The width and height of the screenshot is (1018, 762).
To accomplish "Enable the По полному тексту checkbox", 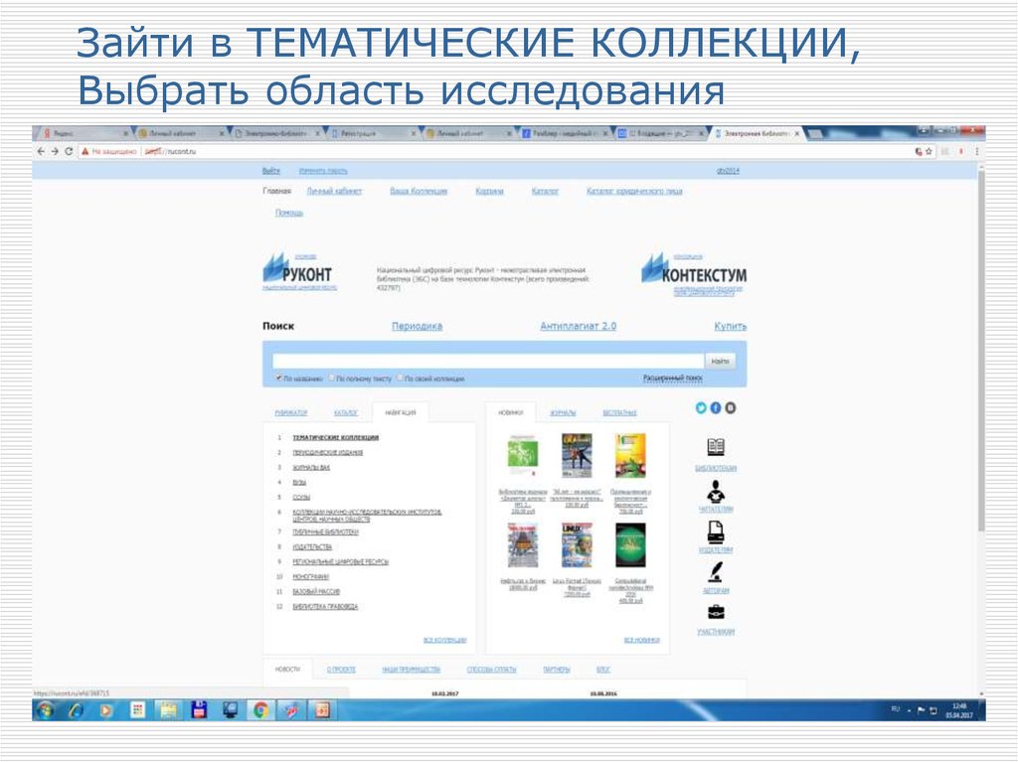I will [x=333, y=377].
